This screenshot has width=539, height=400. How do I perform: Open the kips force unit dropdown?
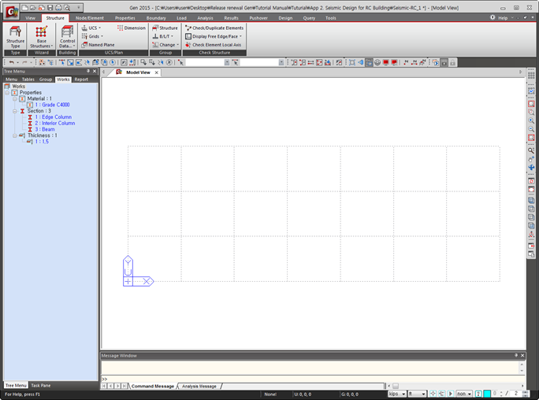404,394
